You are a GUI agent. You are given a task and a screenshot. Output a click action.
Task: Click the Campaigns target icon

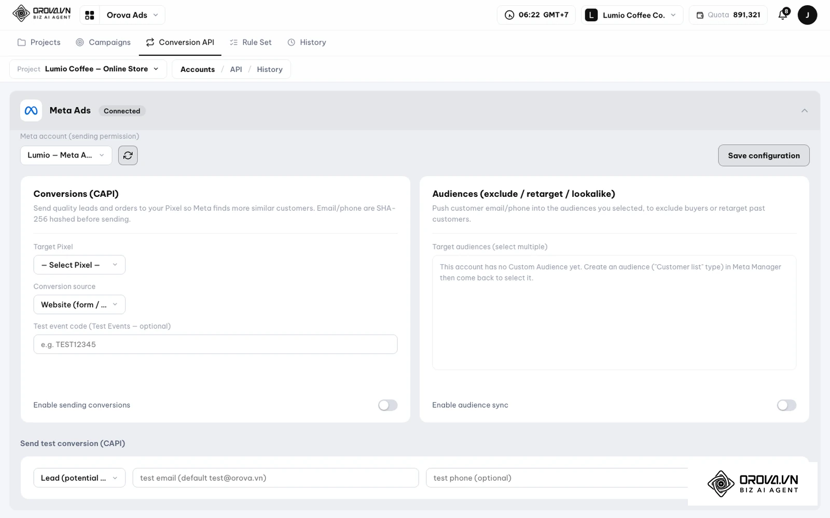coord(80,42)
